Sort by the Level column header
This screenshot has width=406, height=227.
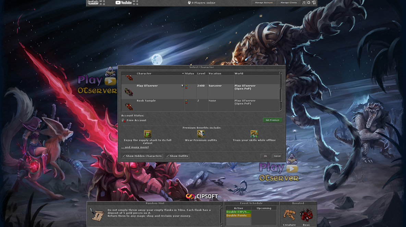click(x=202, y=74)
